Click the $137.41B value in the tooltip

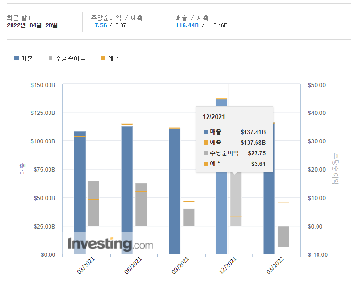[253, 132]
